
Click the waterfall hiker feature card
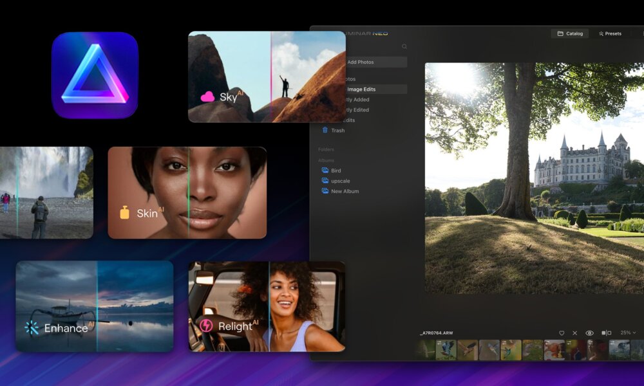46,192
